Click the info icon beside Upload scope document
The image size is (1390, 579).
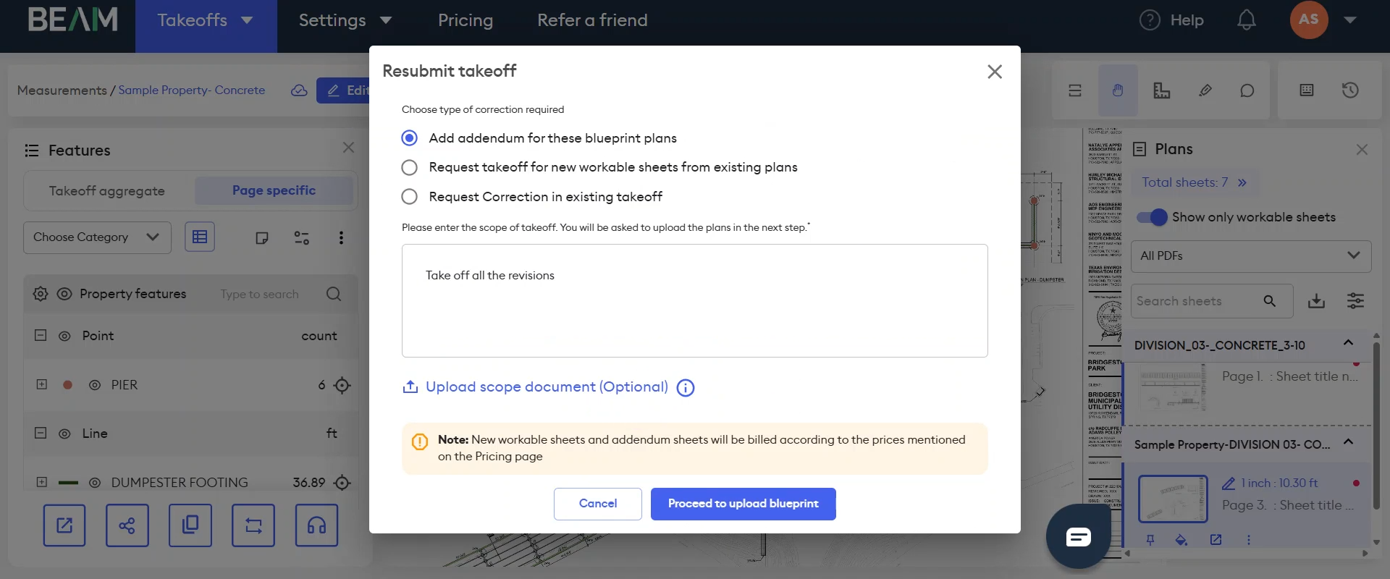685,388
